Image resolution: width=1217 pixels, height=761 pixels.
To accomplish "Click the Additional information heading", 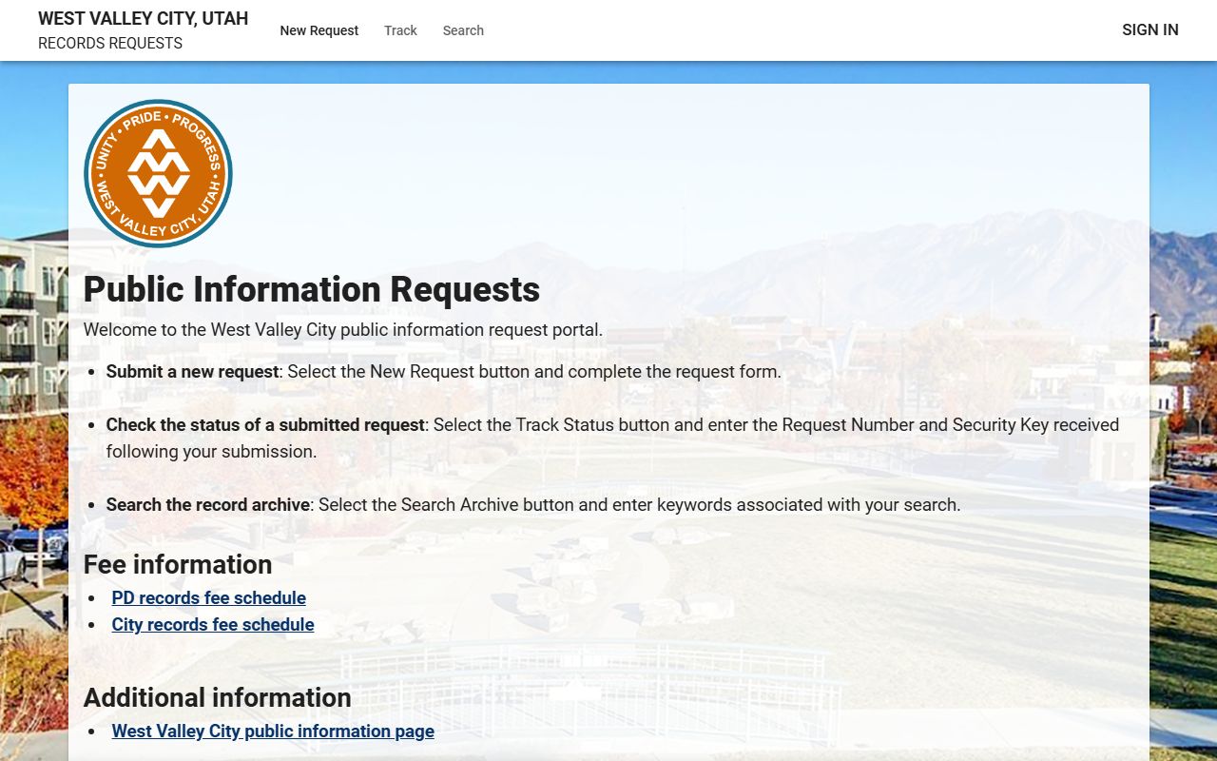I will (218, 697).
